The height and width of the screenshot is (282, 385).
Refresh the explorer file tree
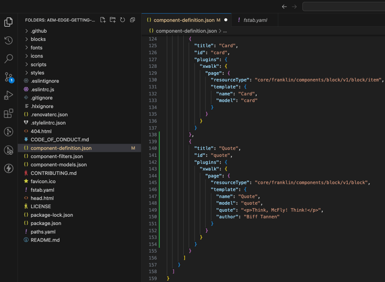click(122, 20)
